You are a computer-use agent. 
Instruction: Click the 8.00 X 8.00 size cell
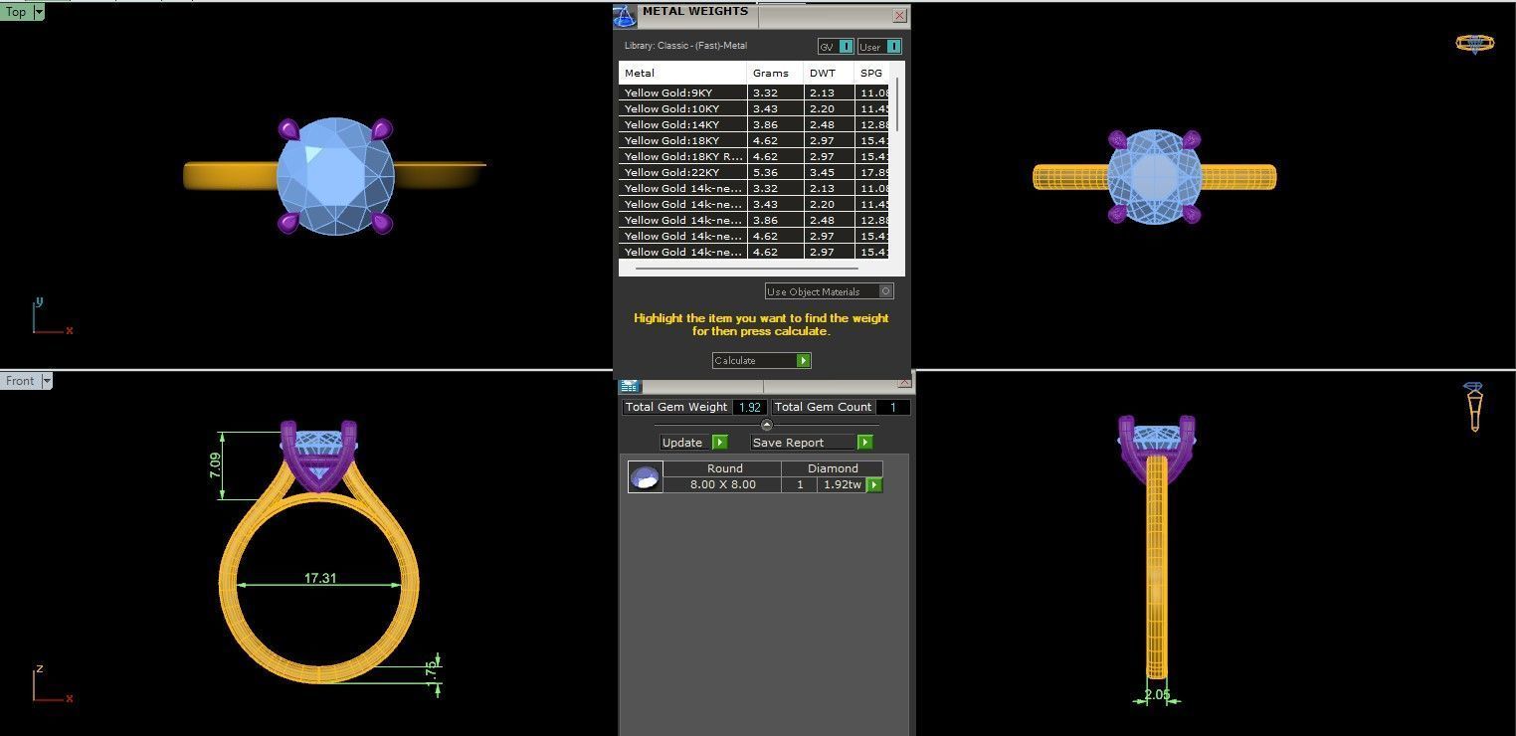pos(722,484)
